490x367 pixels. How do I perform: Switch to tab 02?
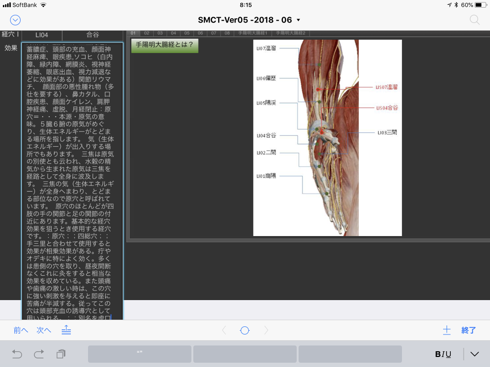pyautogui.click(x=146, y=33)
